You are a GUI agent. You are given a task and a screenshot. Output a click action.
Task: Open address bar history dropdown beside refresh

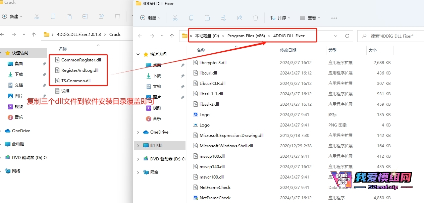tap(336, 36)
